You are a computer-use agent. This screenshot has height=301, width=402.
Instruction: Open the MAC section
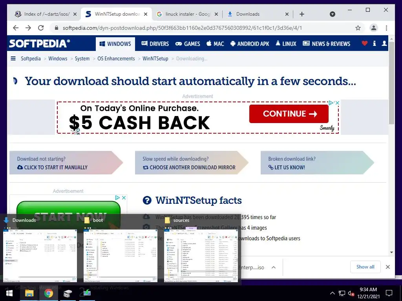click(x=215, y=44)
